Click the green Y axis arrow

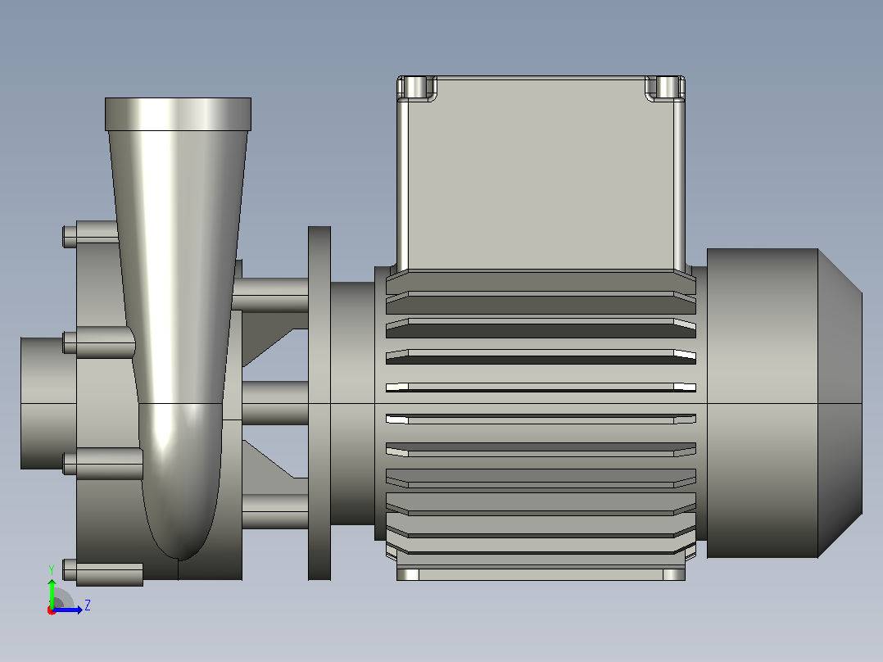coord(52,592)
